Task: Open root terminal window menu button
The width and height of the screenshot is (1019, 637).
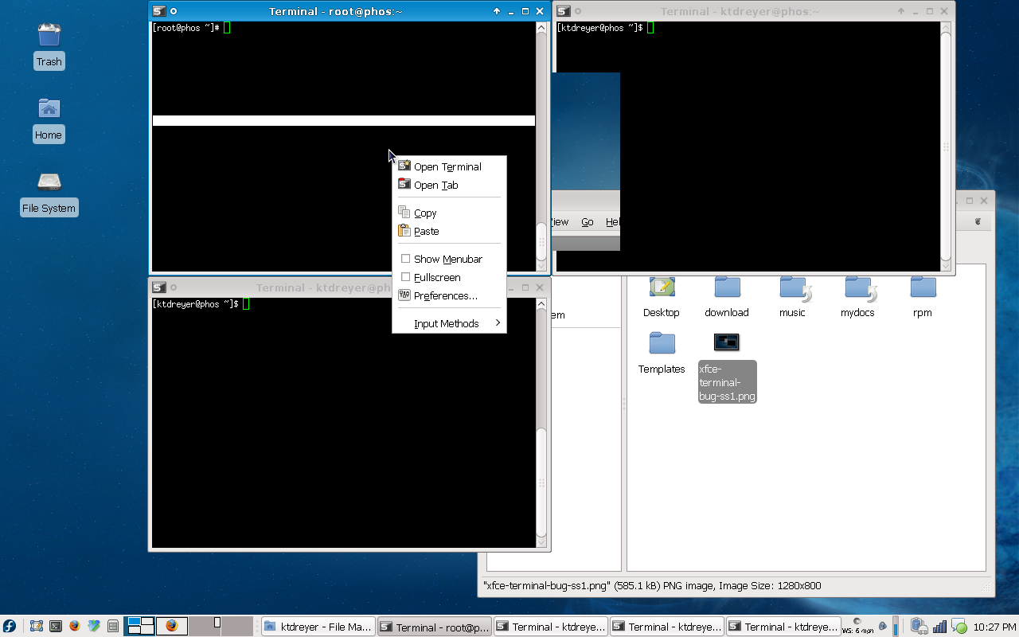Action: [159, 11]
